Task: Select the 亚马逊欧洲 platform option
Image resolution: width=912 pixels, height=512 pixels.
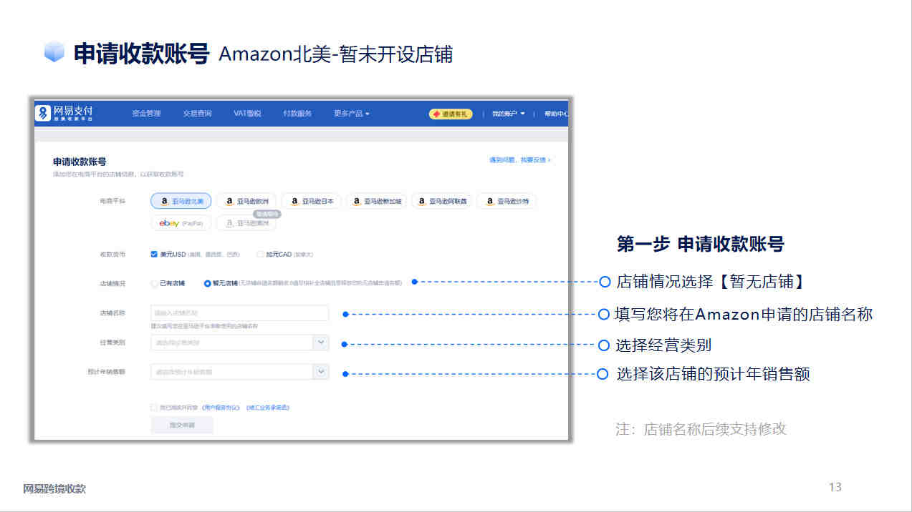Action: [246, 202]
